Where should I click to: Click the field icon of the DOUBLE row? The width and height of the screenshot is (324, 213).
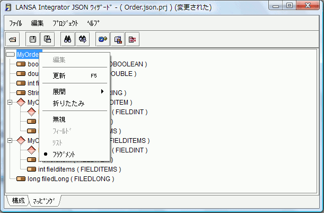[21, 73]
